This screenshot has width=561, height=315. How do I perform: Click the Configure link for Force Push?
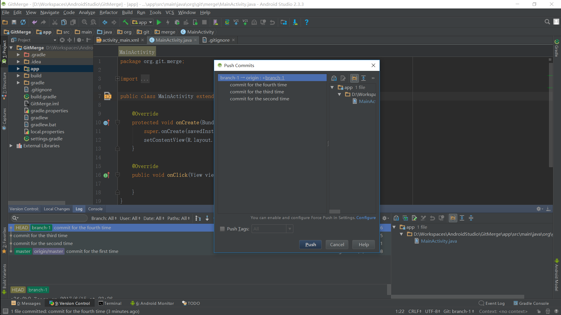366,218
